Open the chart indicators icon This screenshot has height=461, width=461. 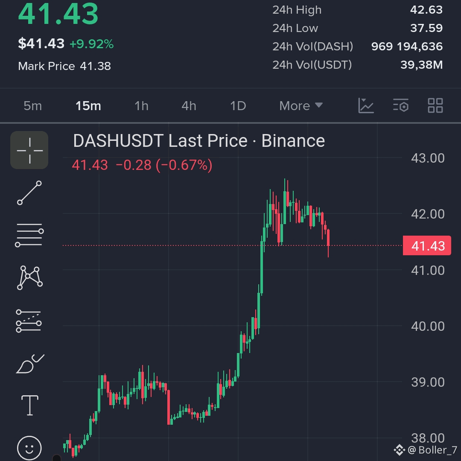click(366, 105)
